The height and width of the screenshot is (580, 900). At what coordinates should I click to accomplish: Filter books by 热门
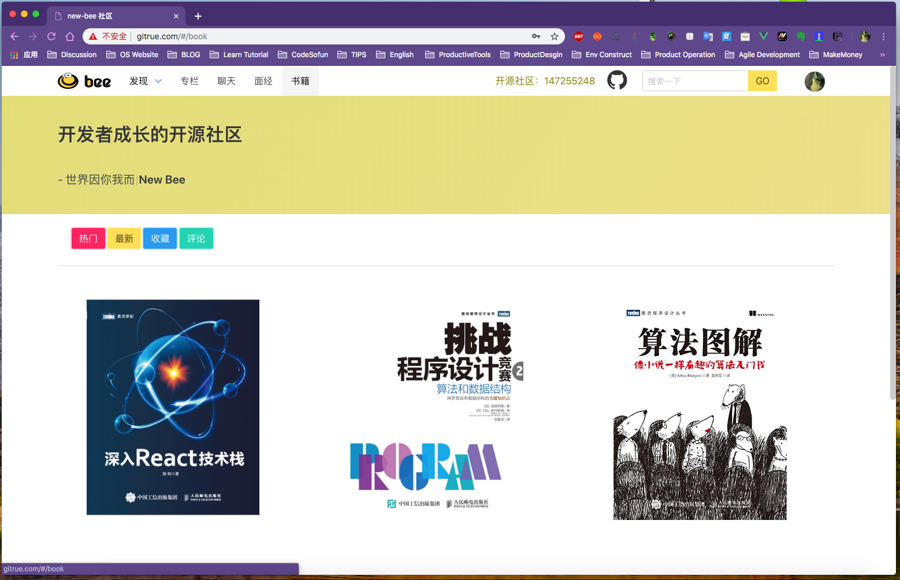coord(88,238)
